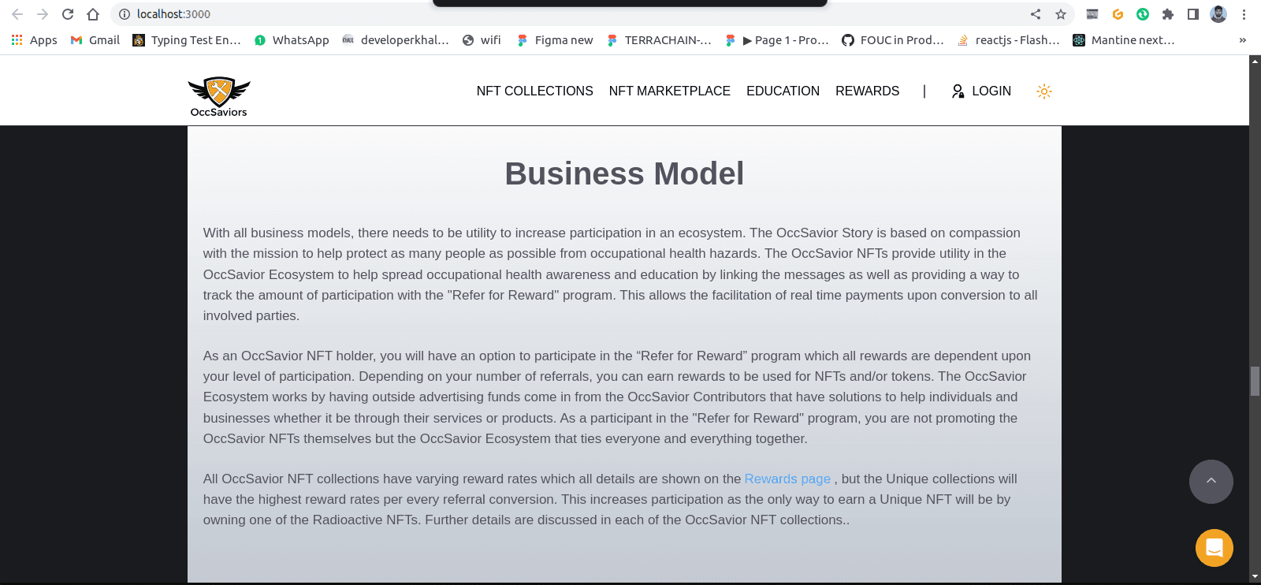Click the orange G extension icon
This screenshot has height=585, width=1261.
[1118, 14]
